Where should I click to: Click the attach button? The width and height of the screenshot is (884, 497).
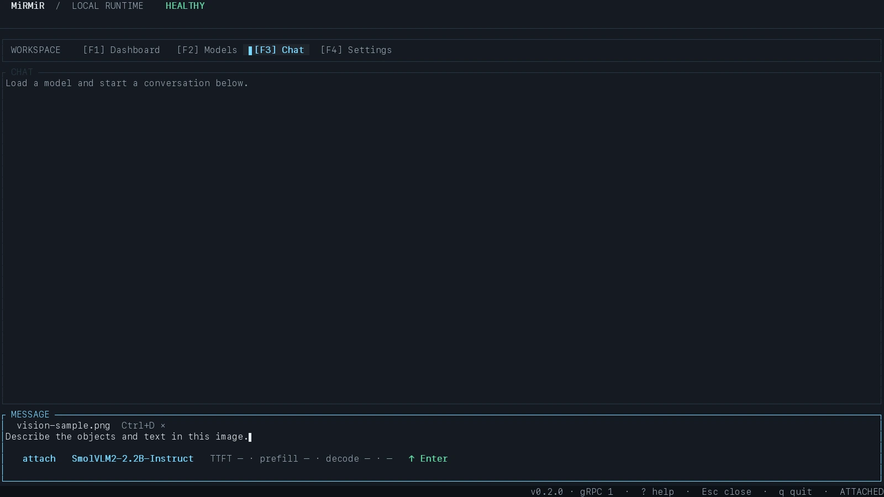click(39, 458)
